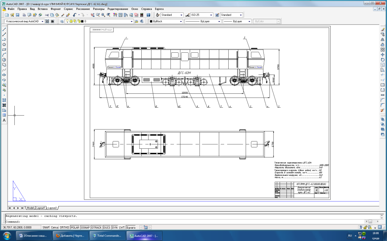Select the Erase tool in modify toolbar
Screen dimensions: 387x241
(382, 29)
